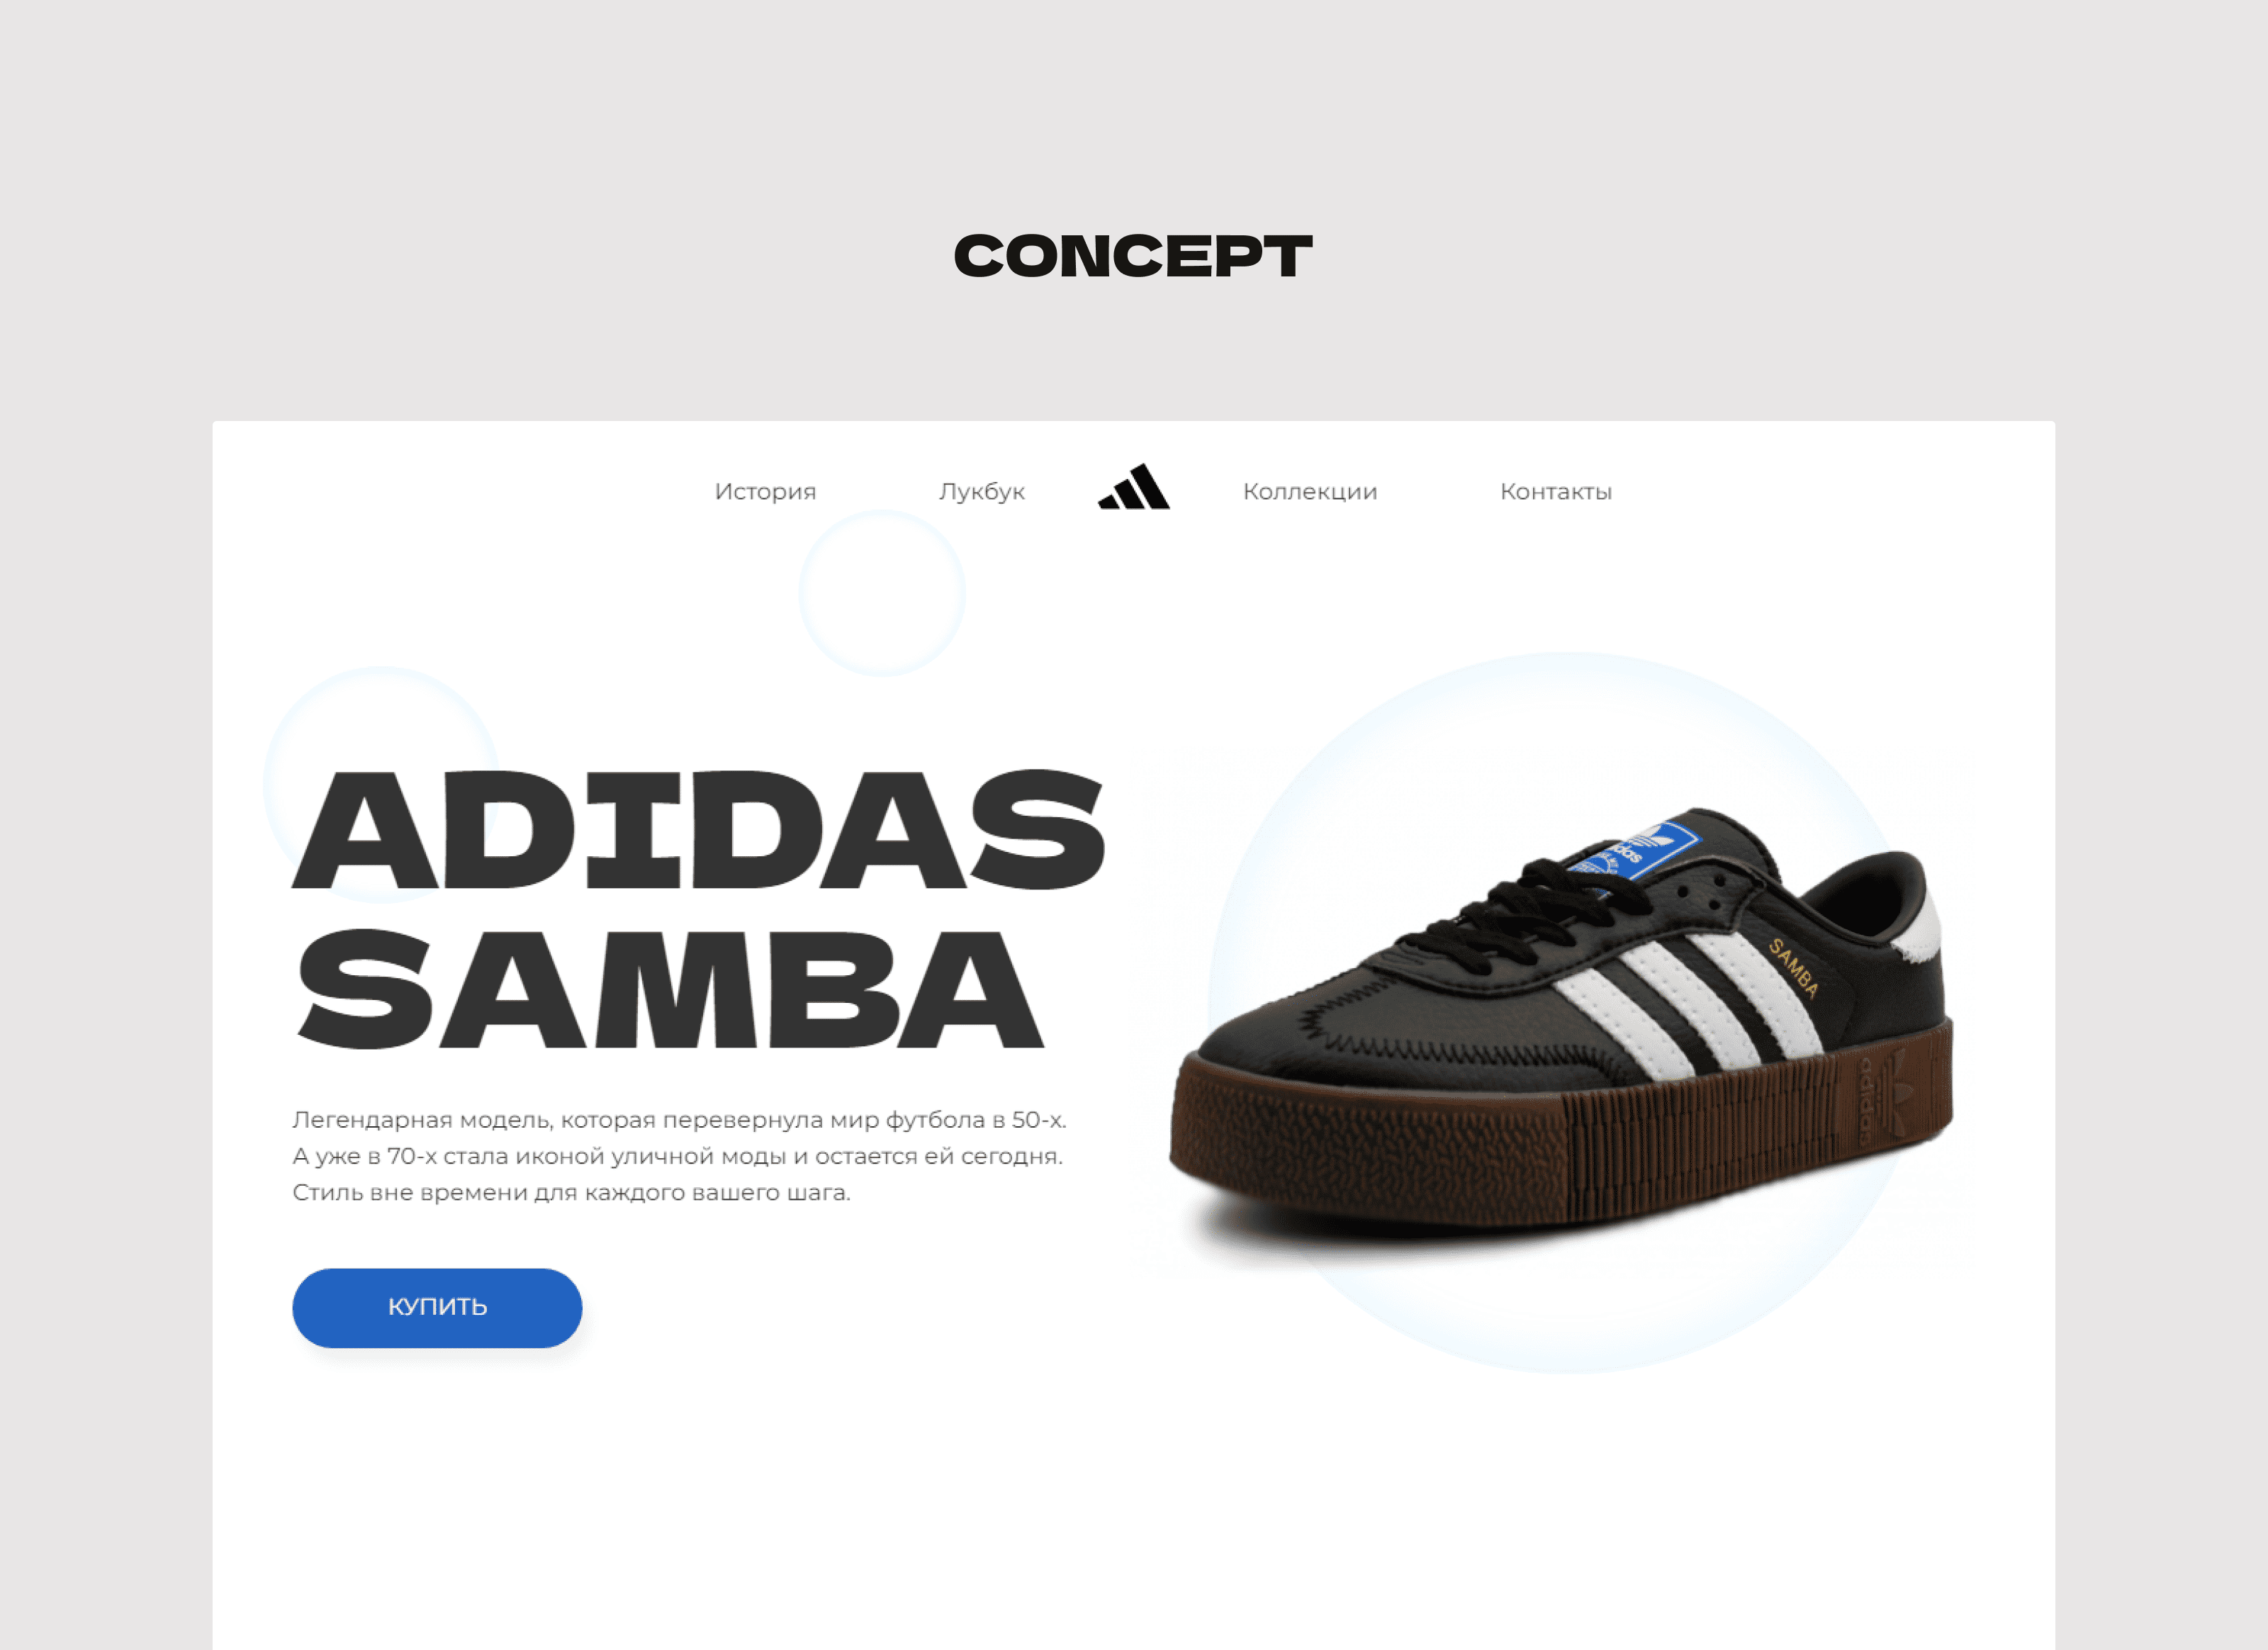The width and height of the screenshot is (2268, 1650).
Task: Go to the Лукбук page
Action: click(982, 492)
